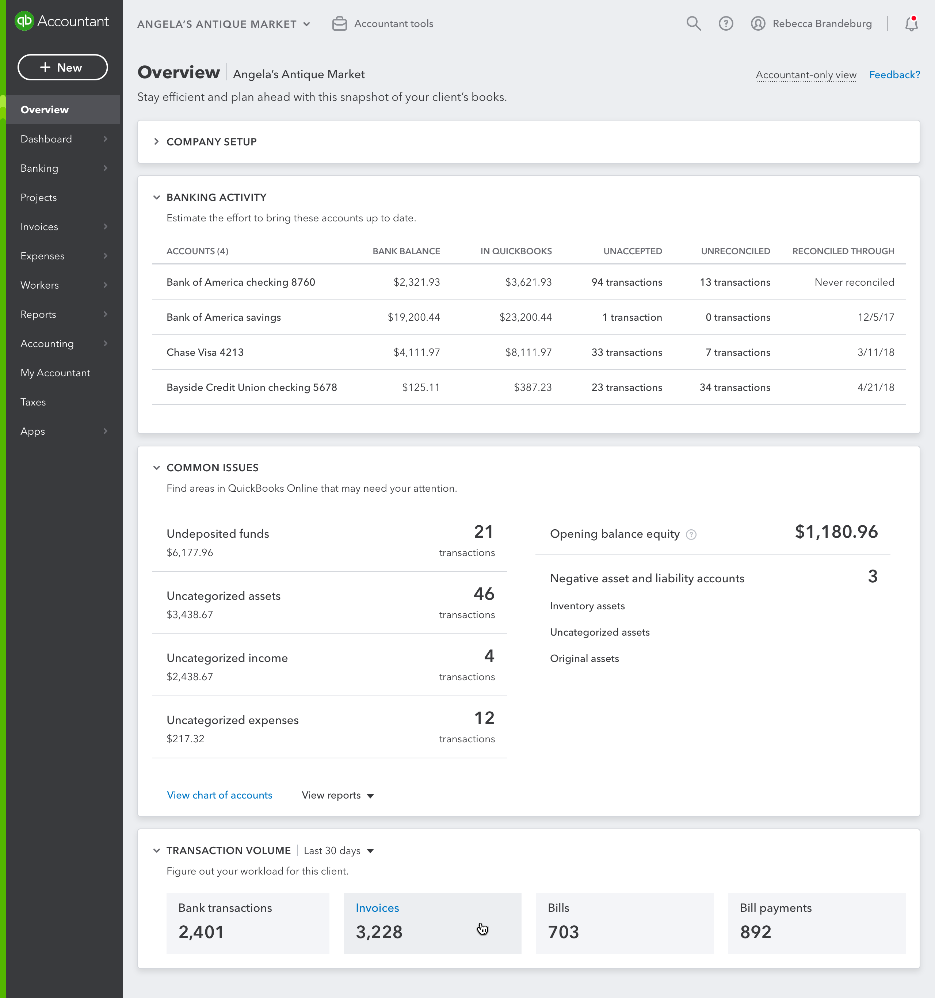Collapse the Transaction Volume section

(156, 850)
